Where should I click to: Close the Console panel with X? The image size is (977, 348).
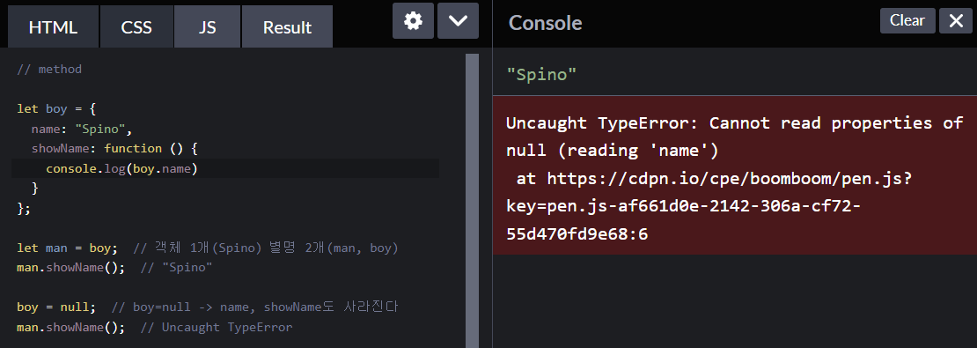(x=956, y=21)
